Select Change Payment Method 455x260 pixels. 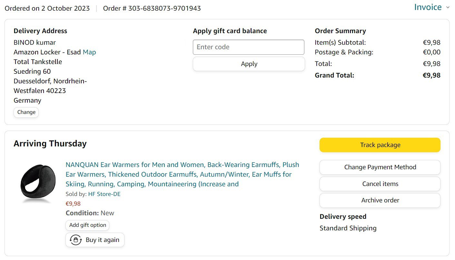click(380, 167)
